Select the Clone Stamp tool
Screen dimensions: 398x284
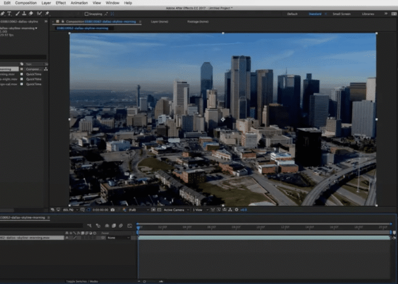tap(24, 14)
